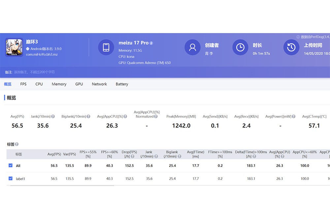Click the Peak(Memory) value 1242.0
The width and height of the screenshot is (330, 219).
pyautogui.click(x=181, y=126)
